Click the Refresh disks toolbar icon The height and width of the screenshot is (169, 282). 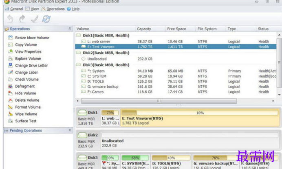(x=46, y=19)
